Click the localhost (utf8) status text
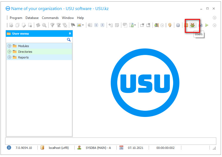Image resolution: width=222 pixels, height=157 pixels. 59,148
